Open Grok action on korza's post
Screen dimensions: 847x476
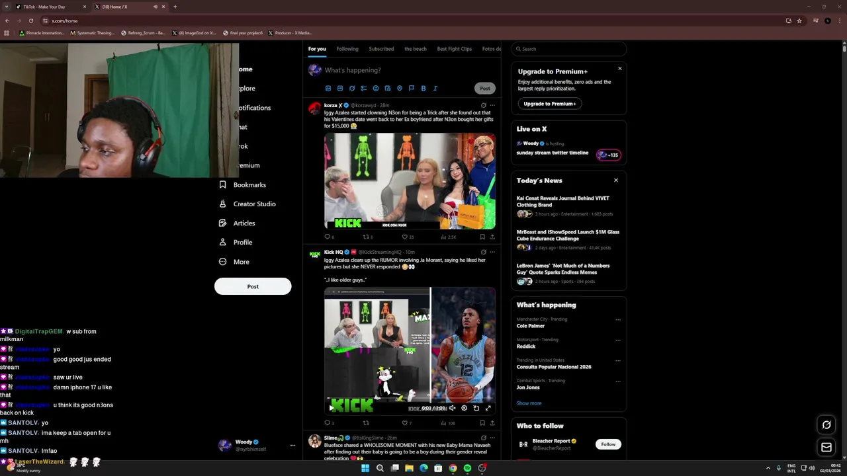tap(483, 105)
